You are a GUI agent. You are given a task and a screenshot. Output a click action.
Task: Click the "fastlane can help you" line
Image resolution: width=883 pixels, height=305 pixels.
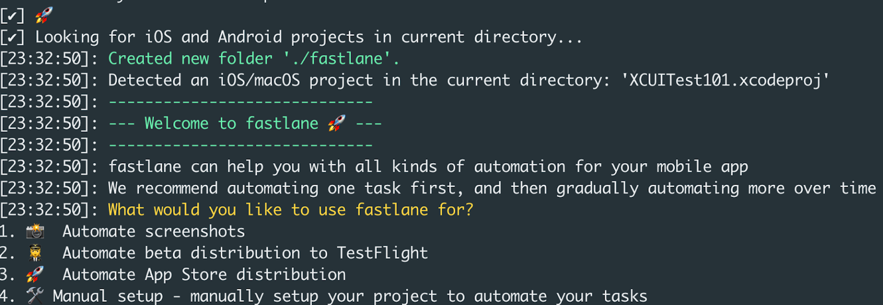(428, 167)
